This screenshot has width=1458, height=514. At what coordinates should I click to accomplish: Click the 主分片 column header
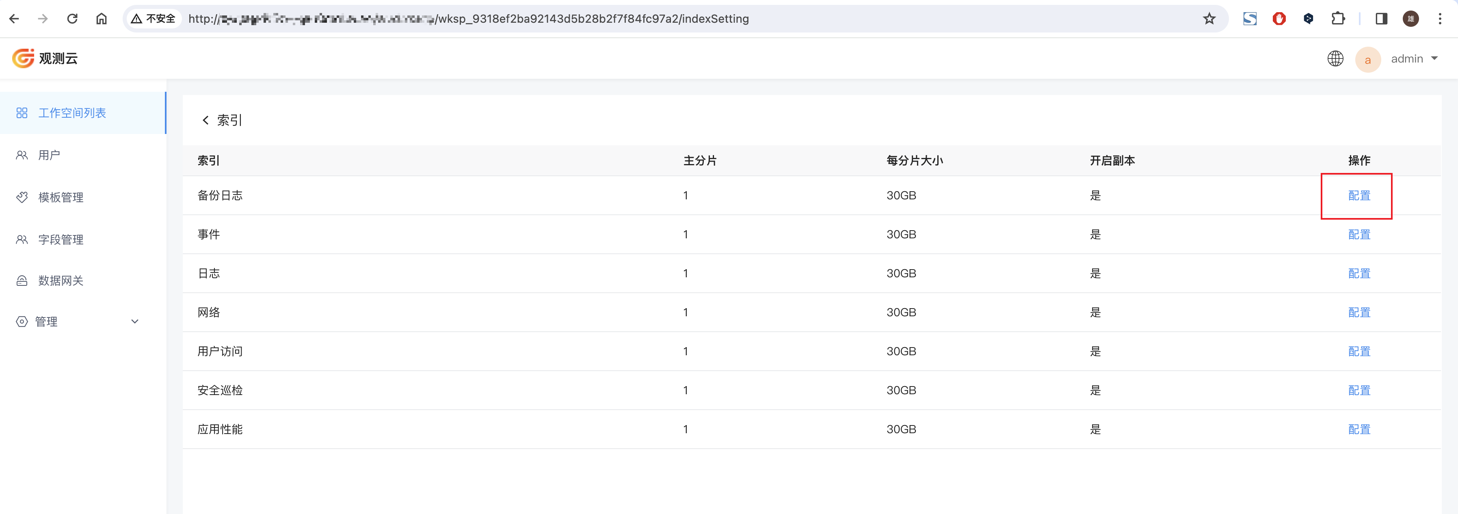pyautogui.click(x=700, y=161)
